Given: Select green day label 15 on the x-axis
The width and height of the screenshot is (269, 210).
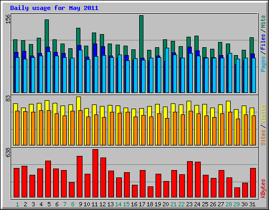Looking at the screenshot, I should pos(126,204).
